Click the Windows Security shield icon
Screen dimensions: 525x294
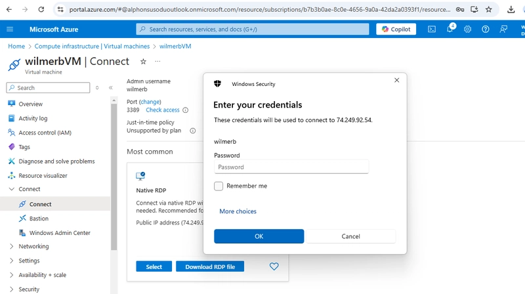218,84
